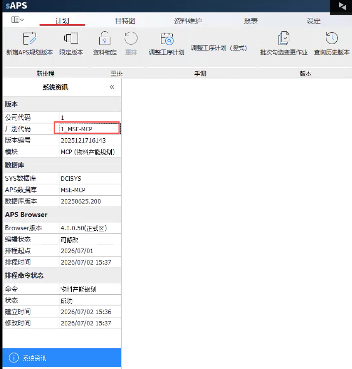Click the 版本编号 label

click(x=18, y=140)
